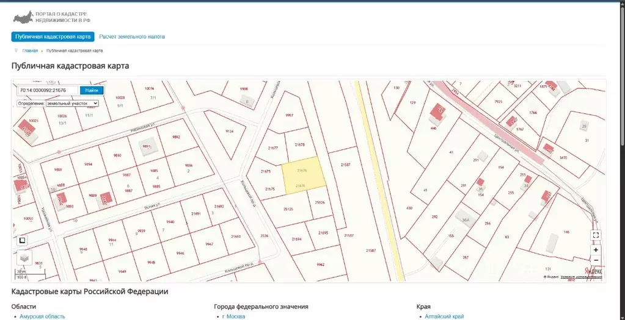
Task: Click parcel label 21695 on the map
Action: point(323,233)
